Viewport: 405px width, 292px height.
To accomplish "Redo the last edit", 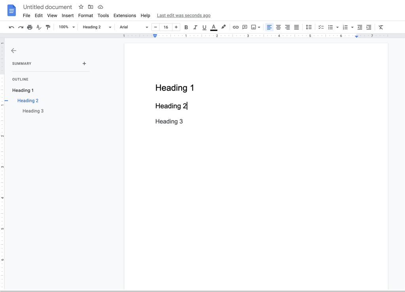I will tap(20, 27).
